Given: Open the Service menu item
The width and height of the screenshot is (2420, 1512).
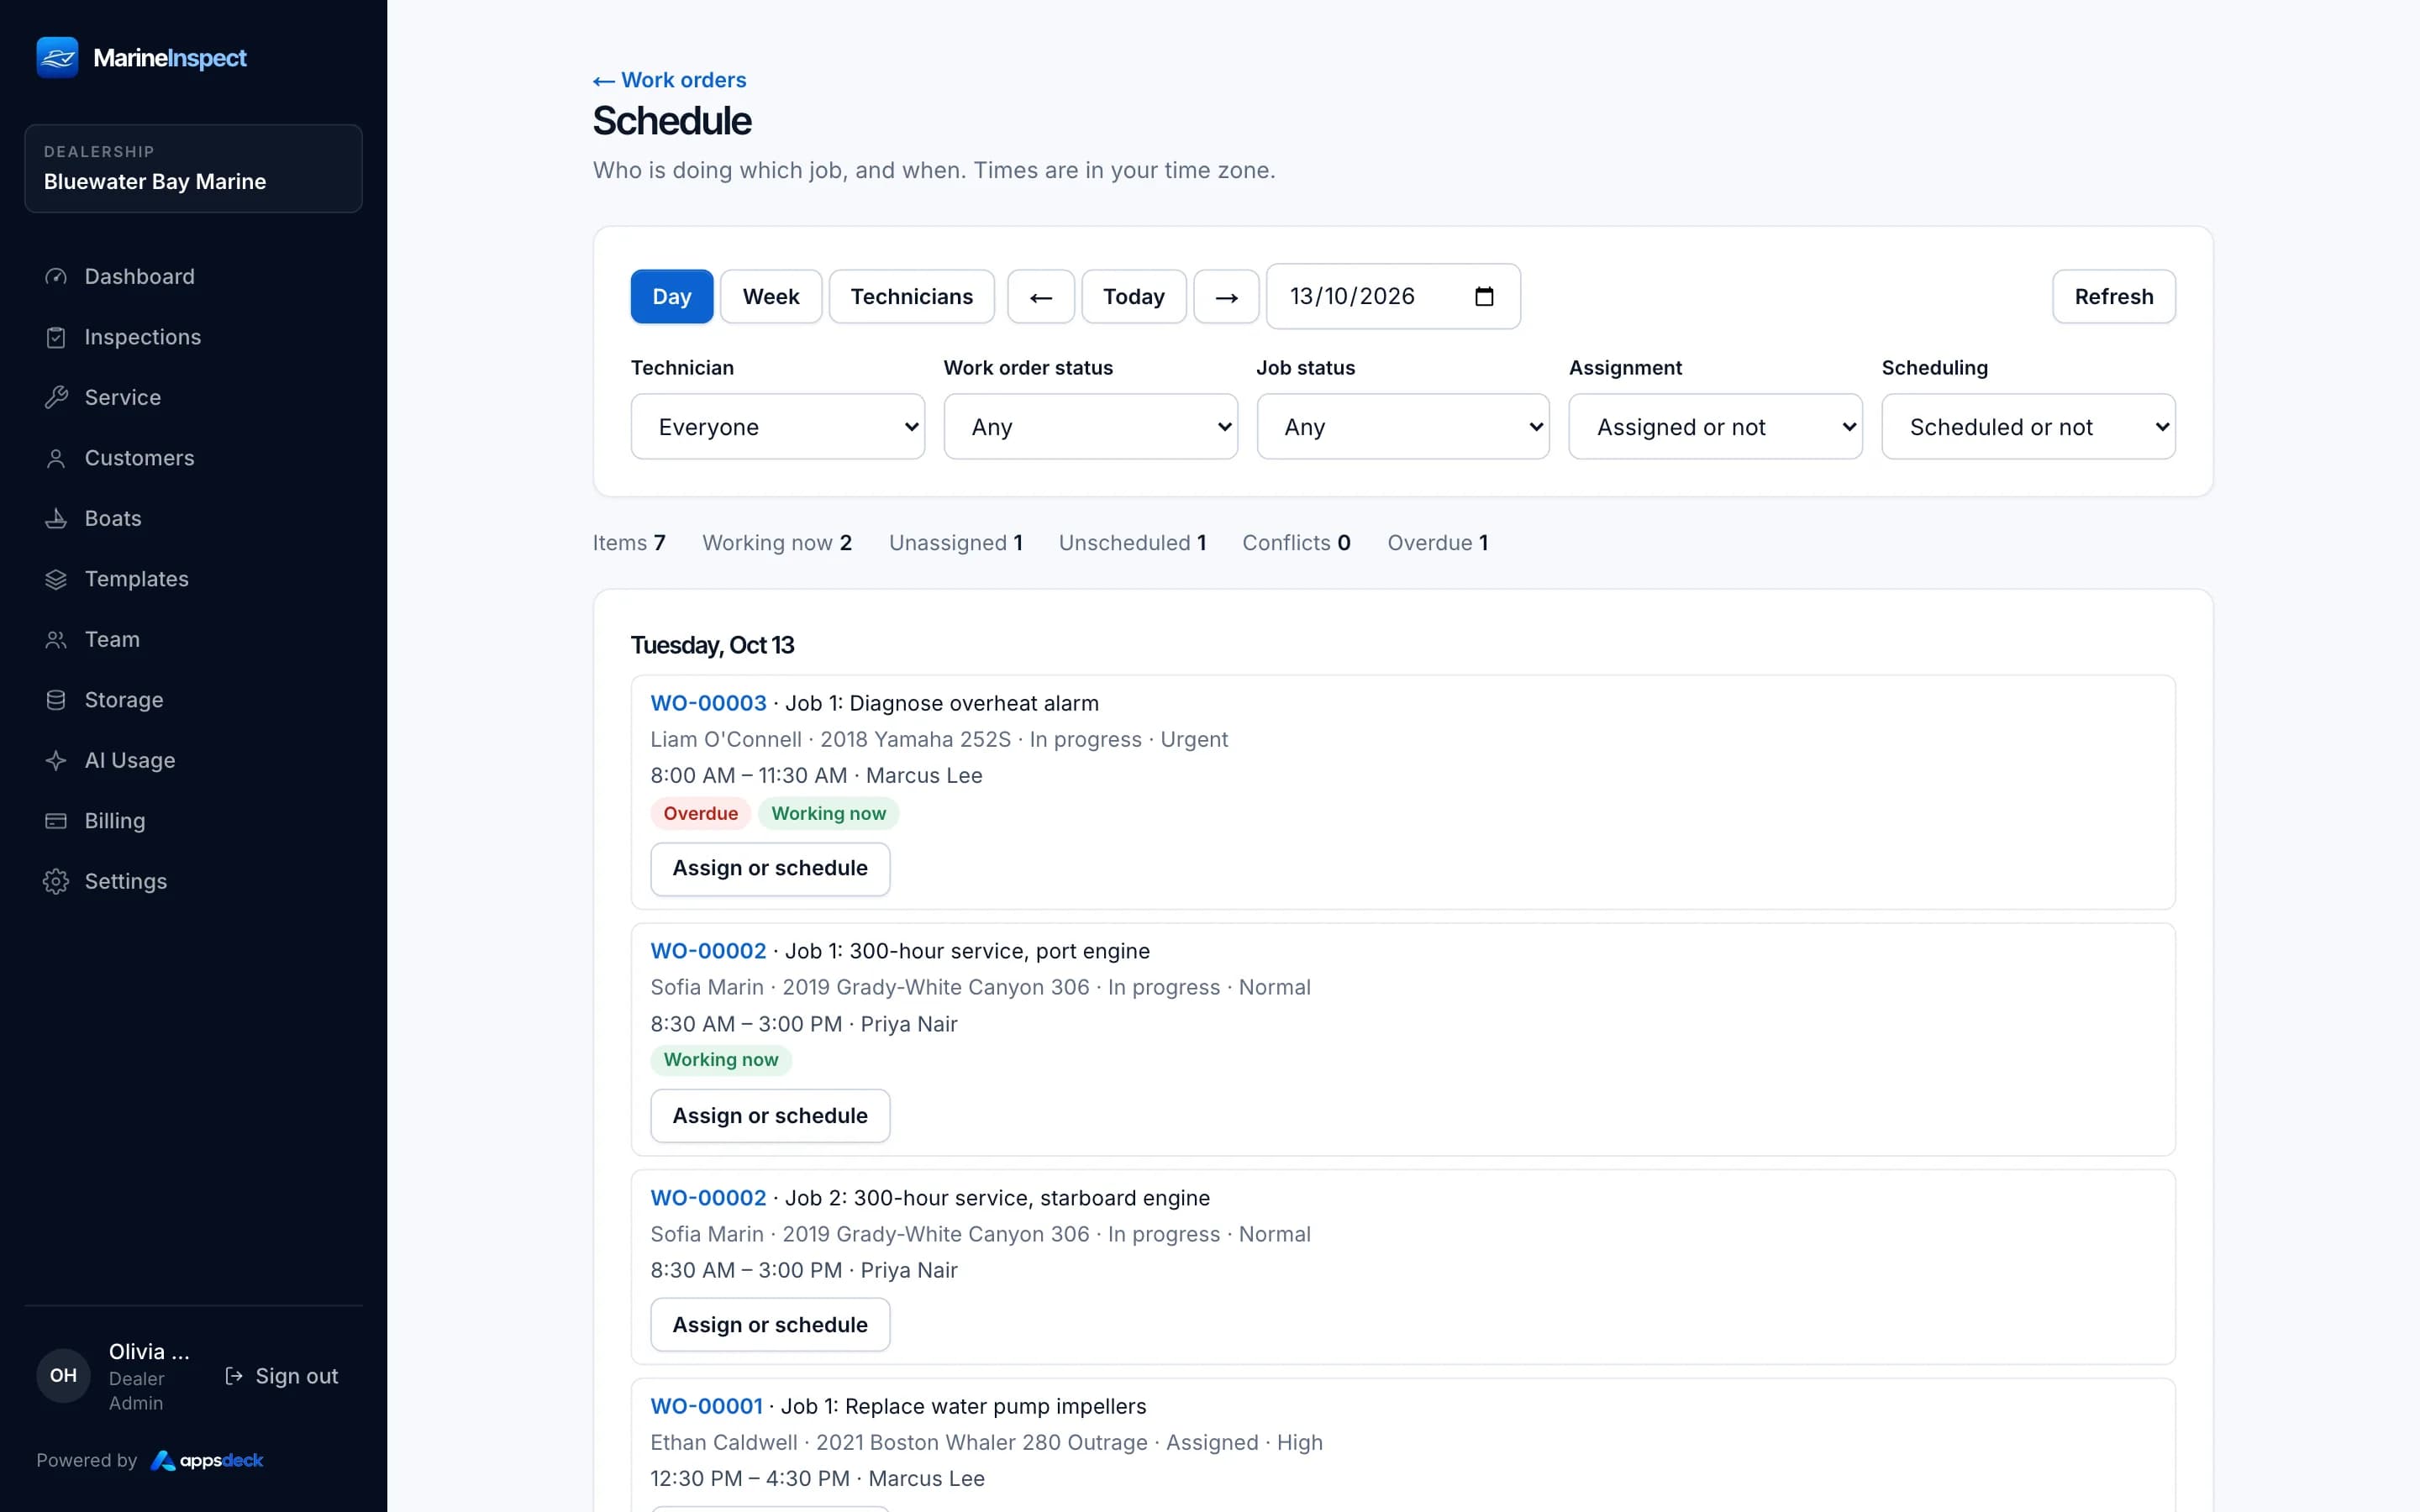Looking at the screenshot, I should pyautogui.click(x=193, y=397).
